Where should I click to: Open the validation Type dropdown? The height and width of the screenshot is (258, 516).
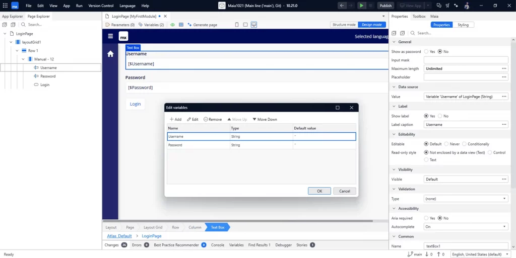(466, 199)
